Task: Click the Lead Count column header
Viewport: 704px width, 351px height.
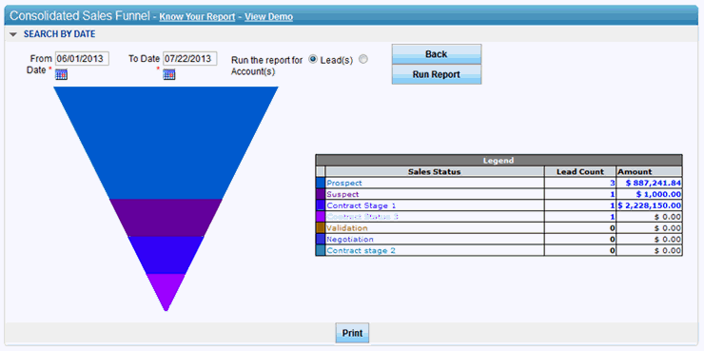Action: click(x=580, y=171)
